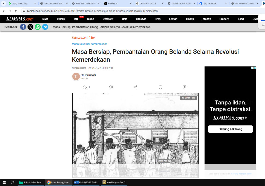The width and height of the screenshot is (265, 186).
Task: Share article via Telegram icon
Action: pos(45,27)
